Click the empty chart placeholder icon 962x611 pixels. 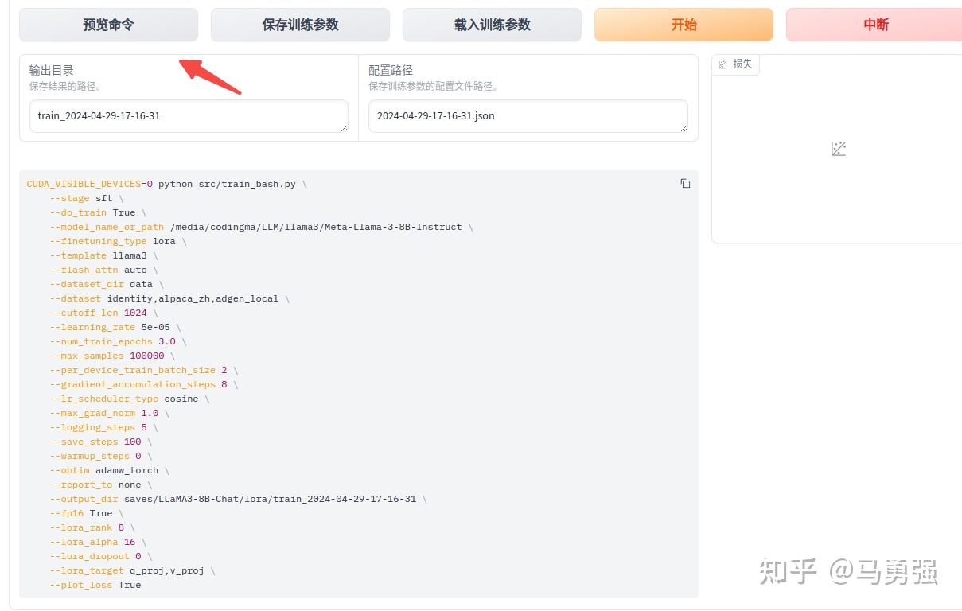838,148
